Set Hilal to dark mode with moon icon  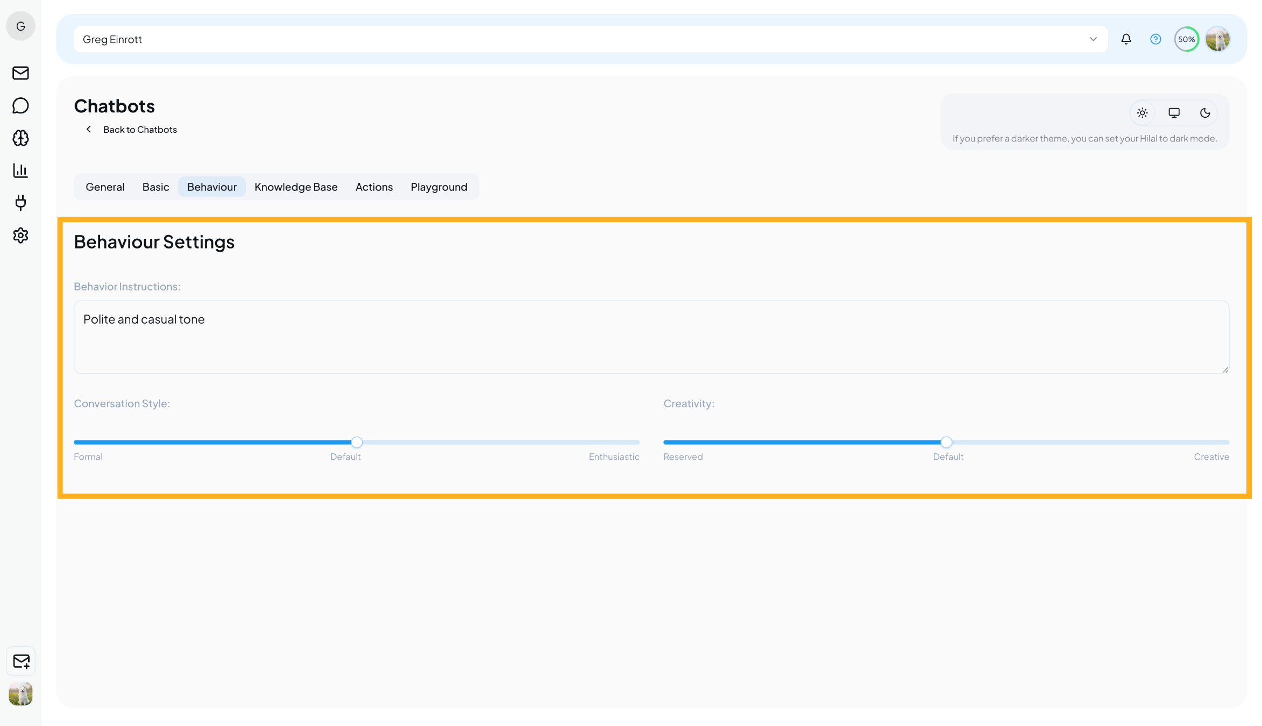1205,113
